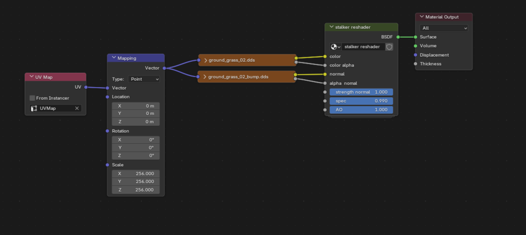This screenshot has width=526, height=235.
Task: Click normal input socket on stalker reshader
Action: pyautogui.click(x=325, y=74)
